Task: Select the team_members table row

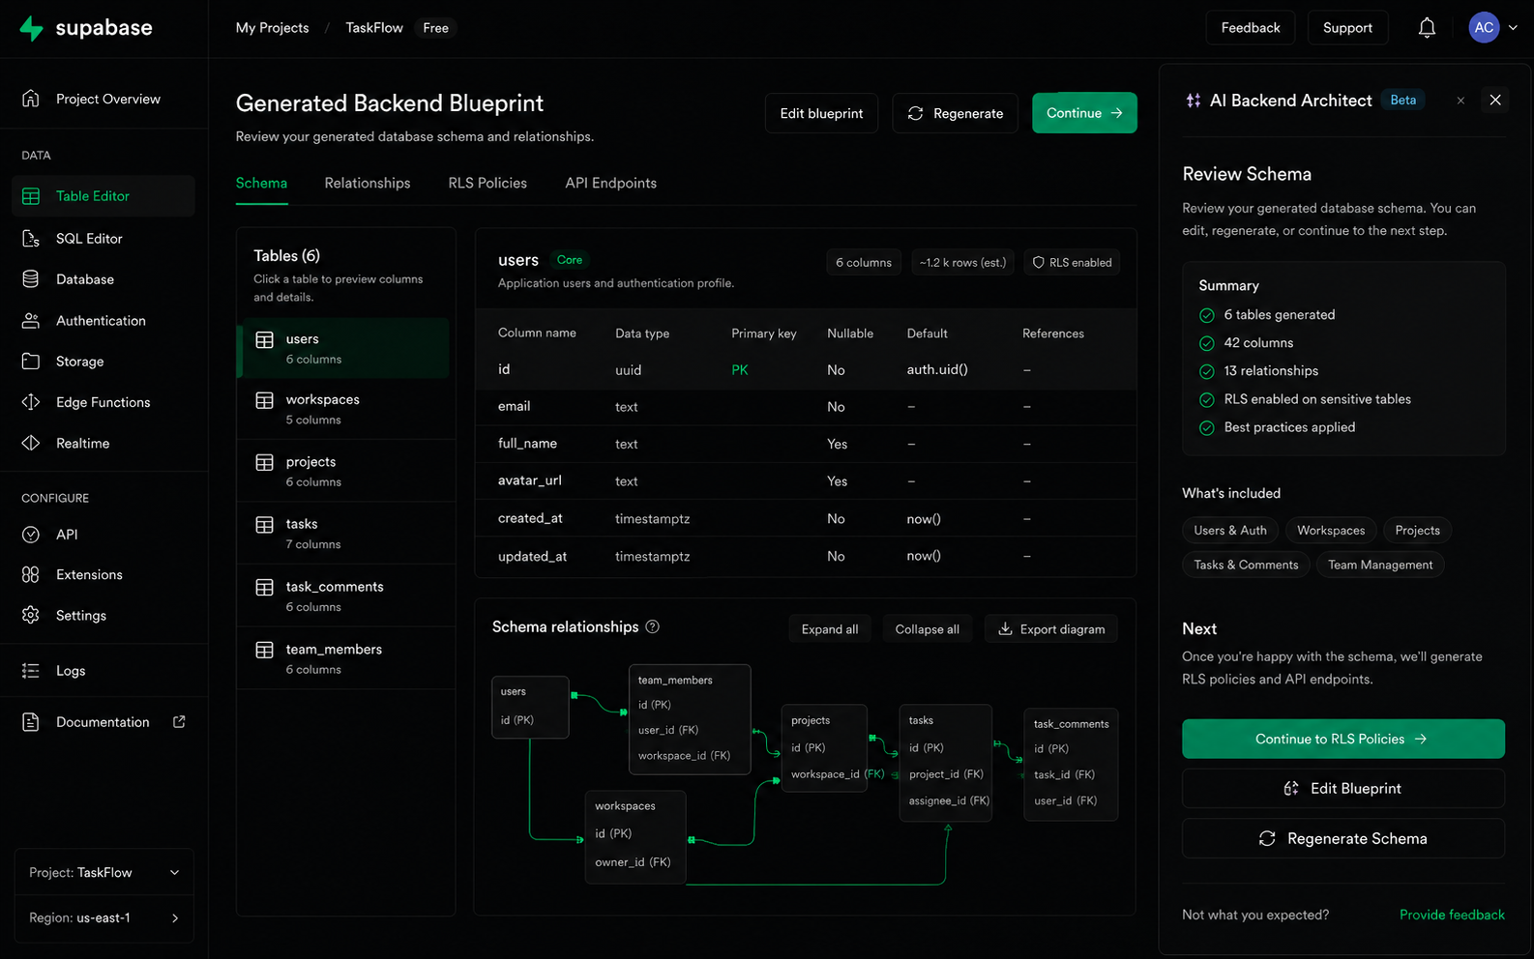Action: (x=346, y=658)
